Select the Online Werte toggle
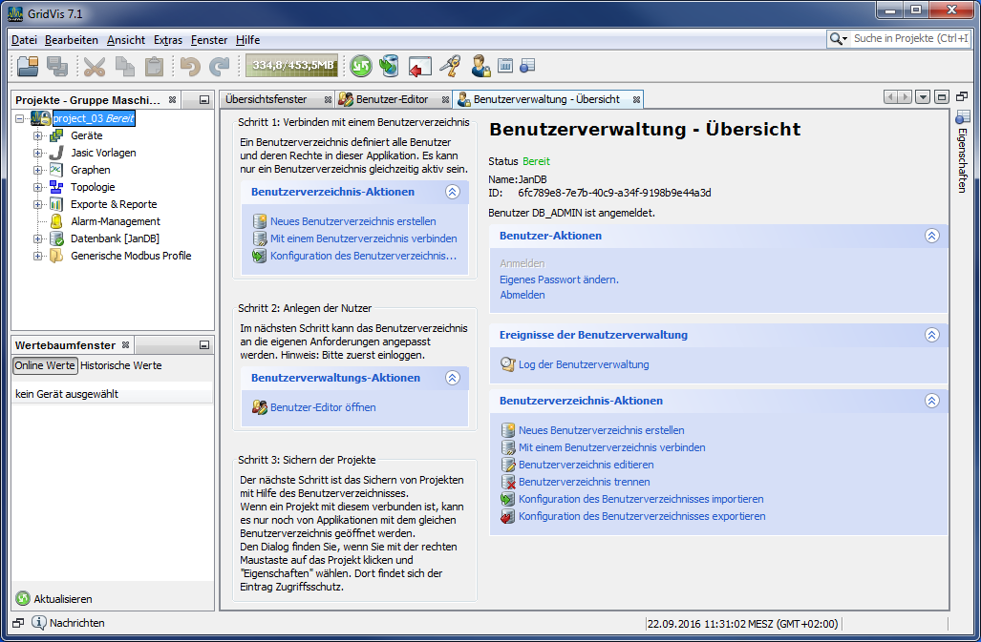The width and height of the screenshot is (981, 642). pos(45,365)
